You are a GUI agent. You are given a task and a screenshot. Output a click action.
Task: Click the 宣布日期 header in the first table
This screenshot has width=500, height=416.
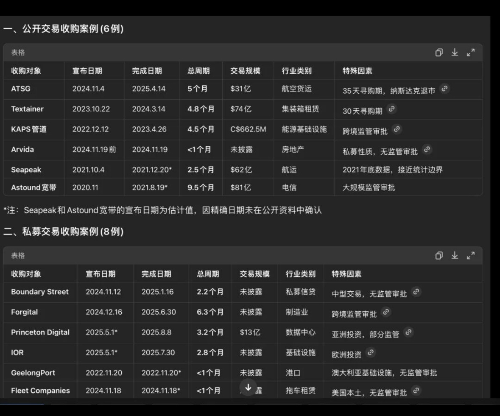click(87, 71)
